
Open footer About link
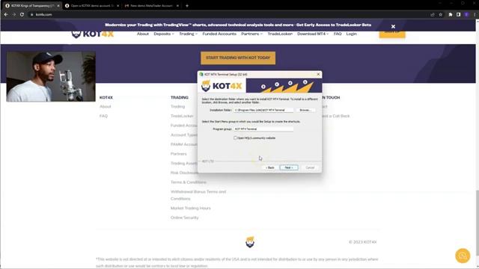105,106
